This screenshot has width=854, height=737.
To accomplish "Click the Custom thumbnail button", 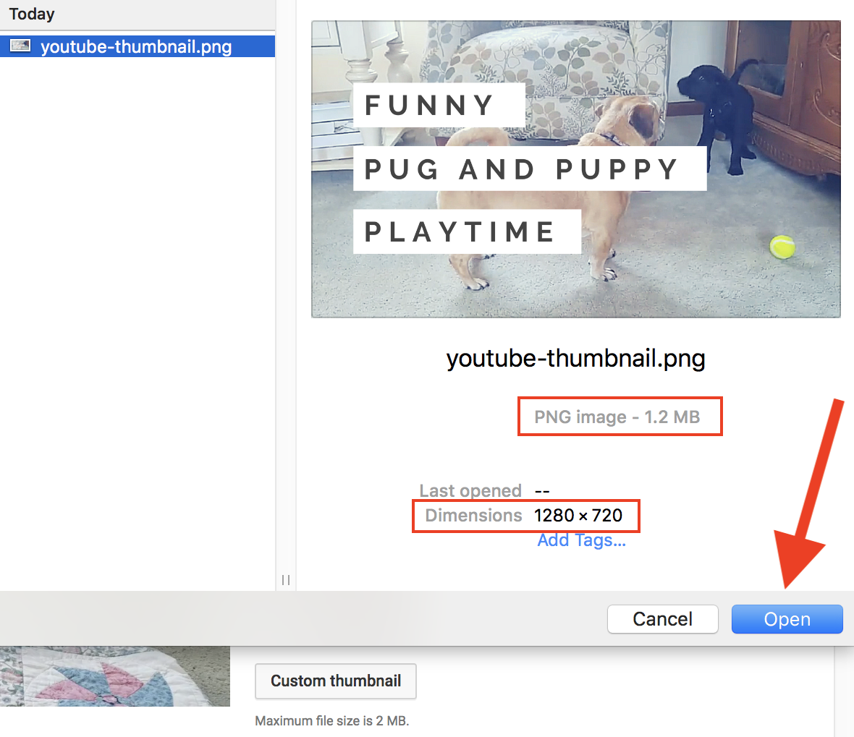I will (x=335, y=681).
